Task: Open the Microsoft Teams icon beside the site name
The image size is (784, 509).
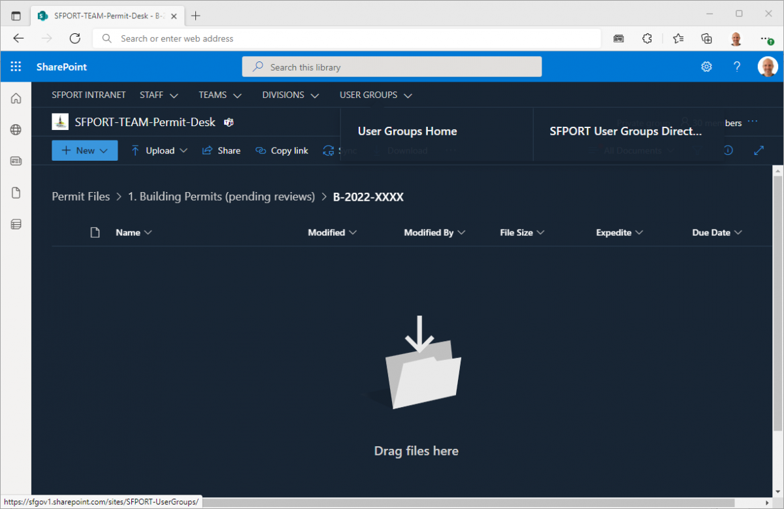Action: tap(228, 122)
